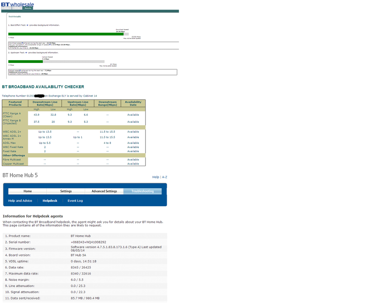
Task: Open the Testing tab on BT wholesale page
Action: [x=17, y=8]
